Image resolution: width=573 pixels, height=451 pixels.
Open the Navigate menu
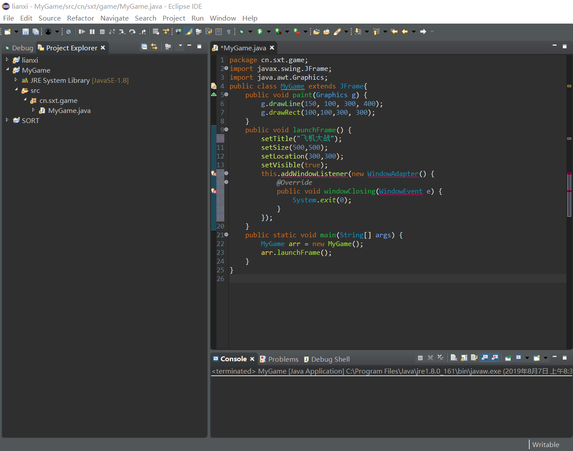pos(114,18)
